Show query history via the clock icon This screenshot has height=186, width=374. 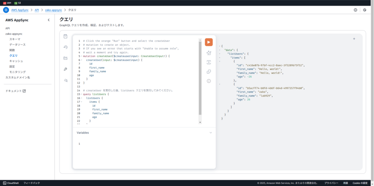coord(66,47)
